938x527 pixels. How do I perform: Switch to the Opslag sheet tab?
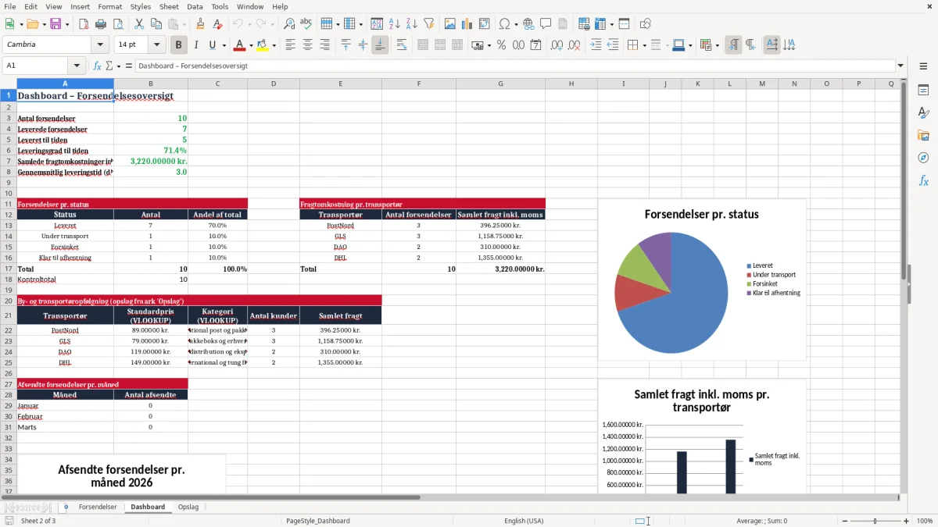pyautogui.click(x=188, y=507)
